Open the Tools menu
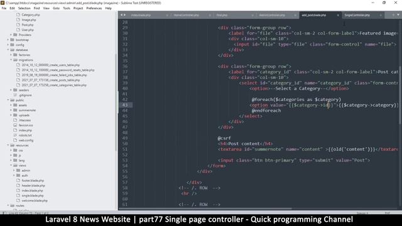Screen dimensions: 402x226 [x=67, y=8]
